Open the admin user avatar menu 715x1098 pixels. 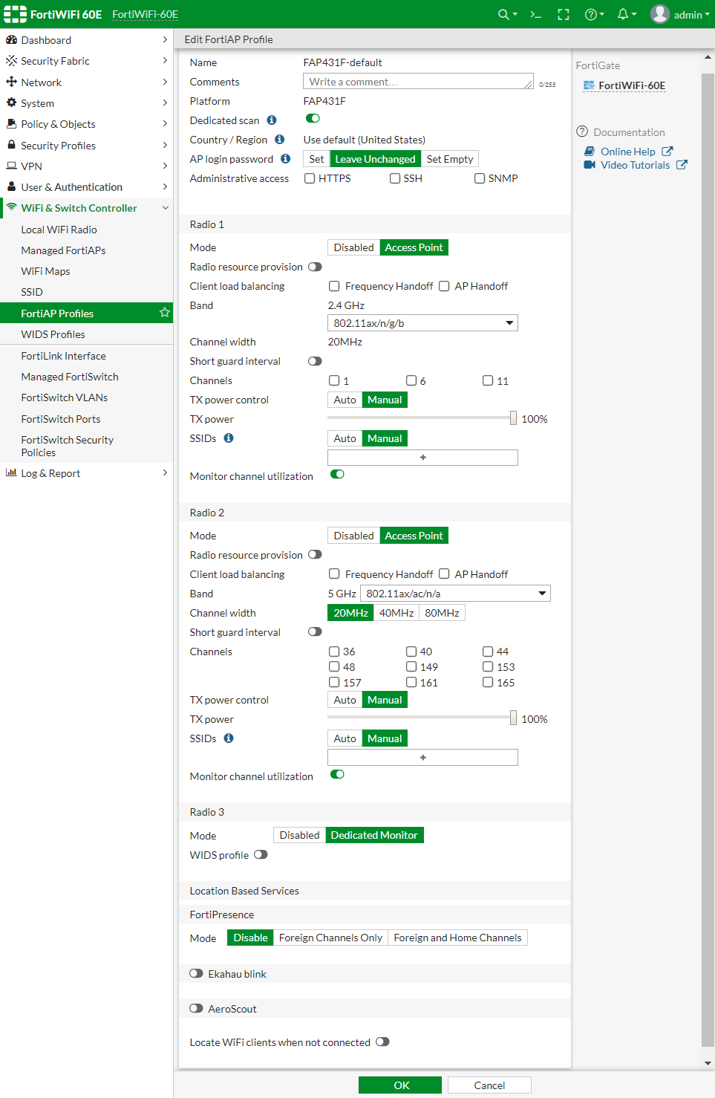(x=679, y=14)
